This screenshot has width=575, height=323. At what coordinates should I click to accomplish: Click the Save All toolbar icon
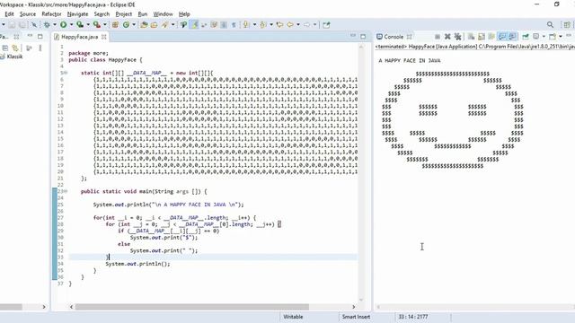coord(22,24)
